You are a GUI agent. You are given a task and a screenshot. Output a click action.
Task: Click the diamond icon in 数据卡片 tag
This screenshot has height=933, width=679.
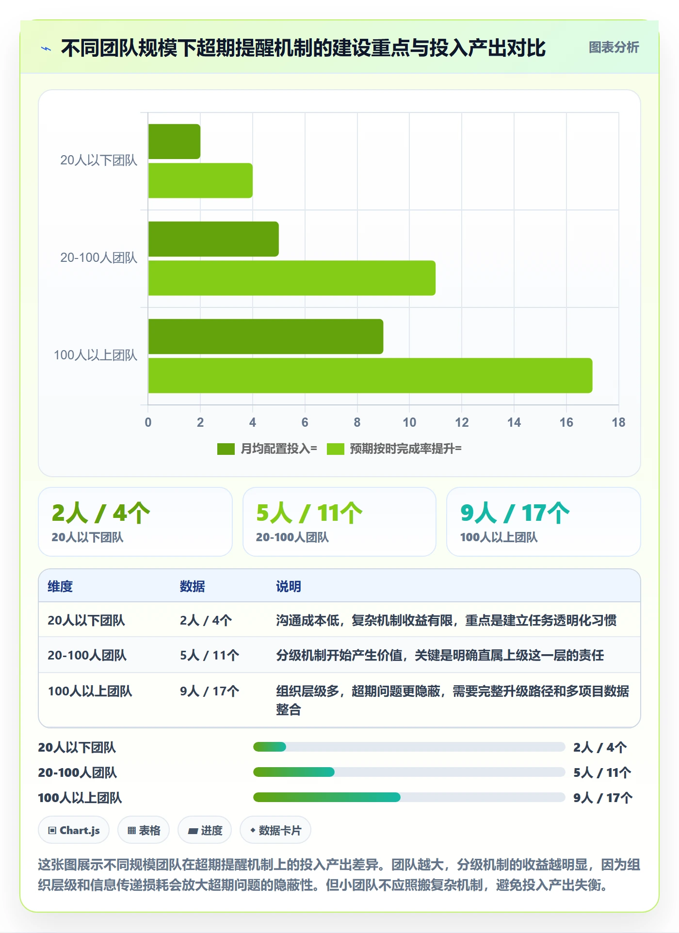(253, 830)
